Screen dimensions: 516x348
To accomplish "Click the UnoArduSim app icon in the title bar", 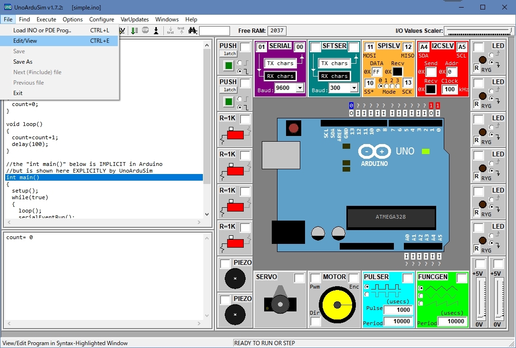I will pos(8,7).
